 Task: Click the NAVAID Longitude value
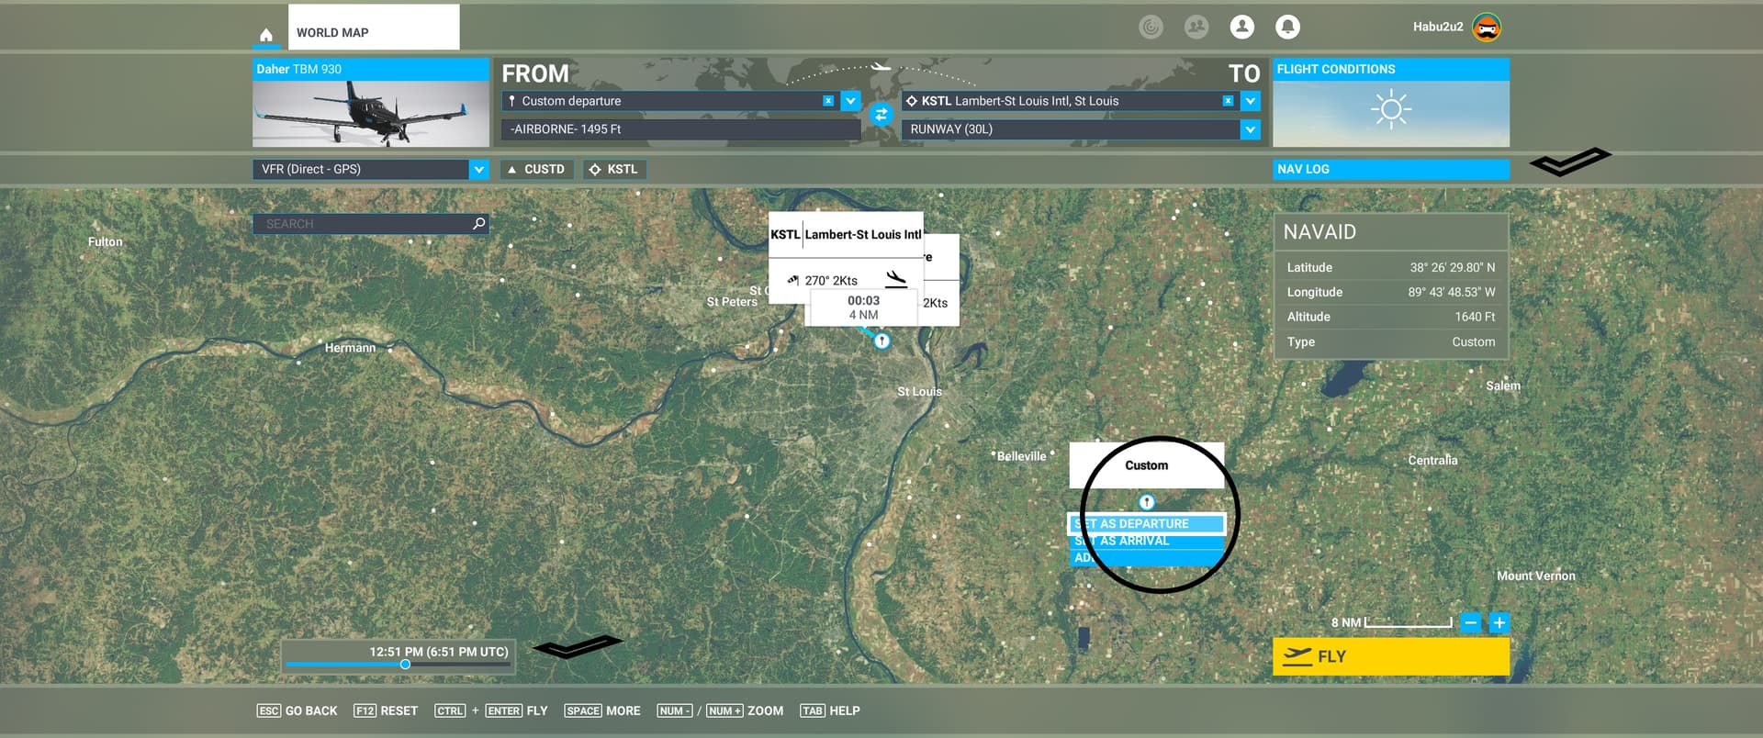[1452, 292]
